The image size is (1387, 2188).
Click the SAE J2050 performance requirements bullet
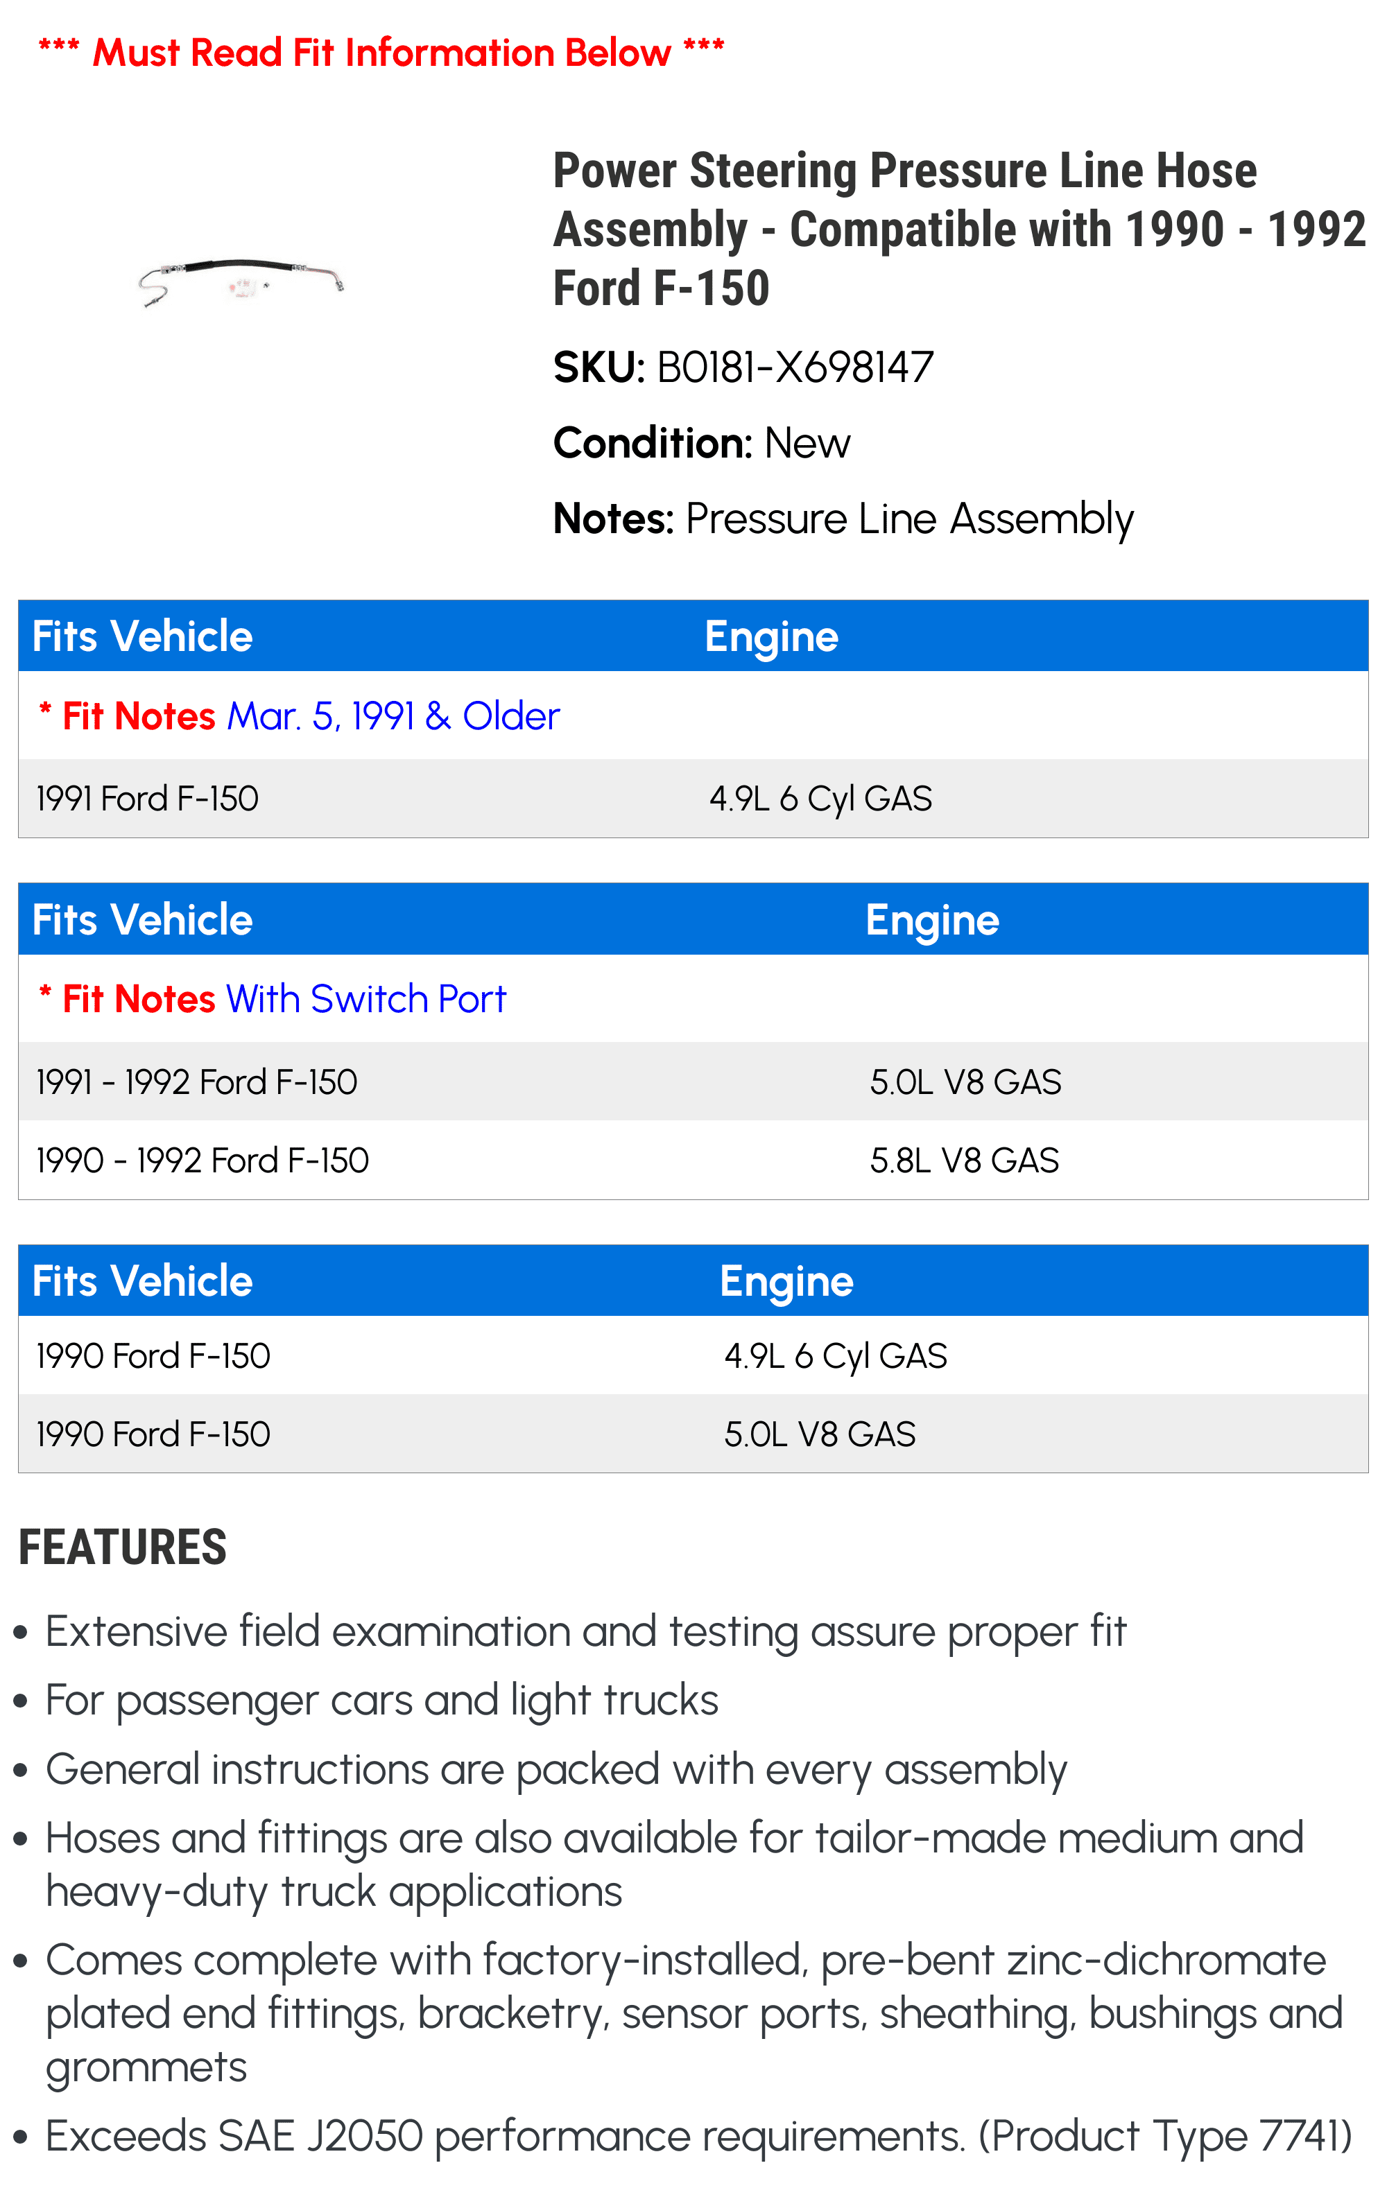[698, 2135]
